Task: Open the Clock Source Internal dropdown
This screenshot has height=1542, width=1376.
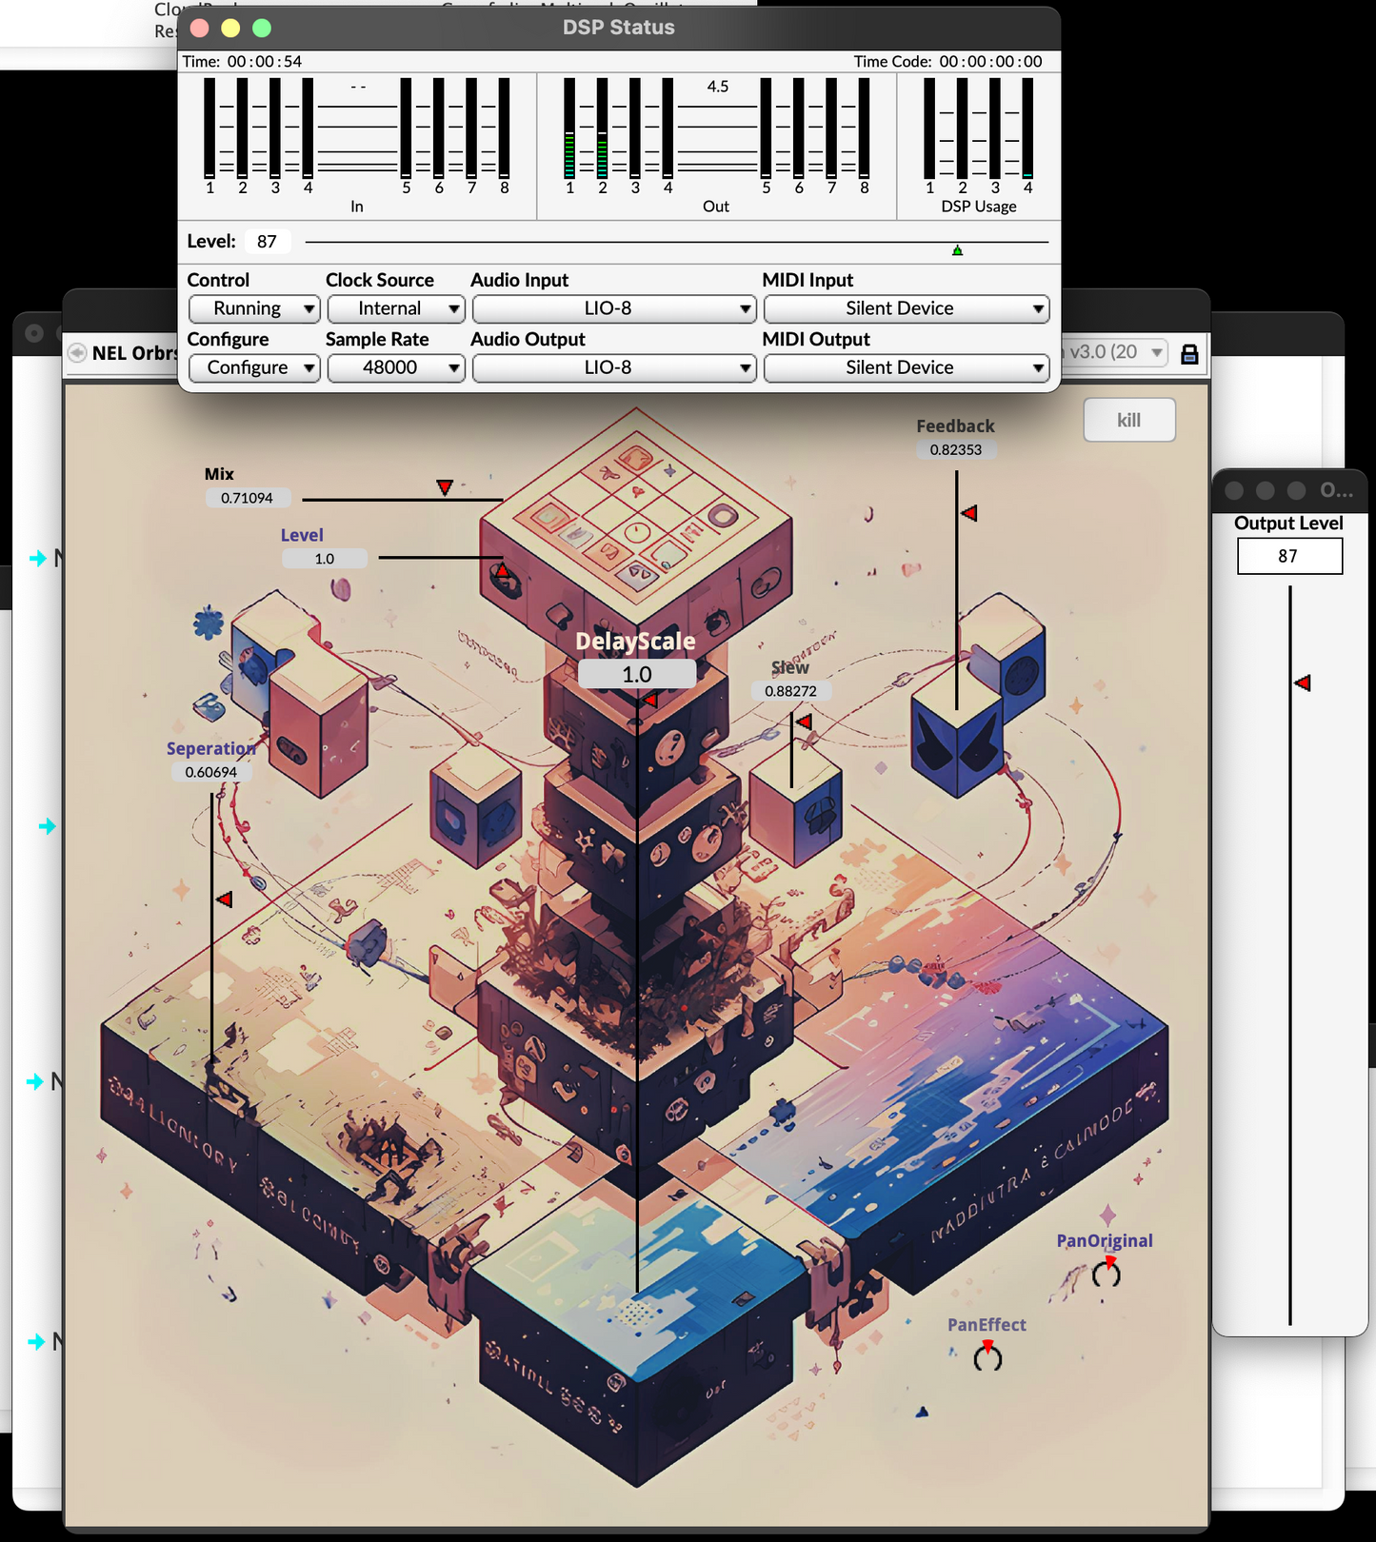Action: pyautogui.click(x=395, y=308)
